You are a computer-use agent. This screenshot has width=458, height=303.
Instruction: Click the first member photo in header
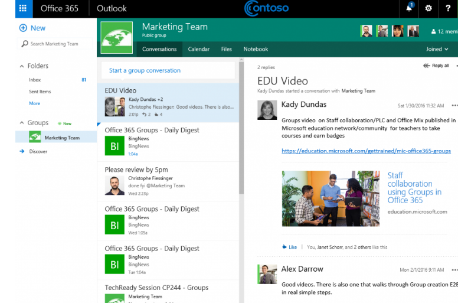pyautogui.click(x=367, y=31)
